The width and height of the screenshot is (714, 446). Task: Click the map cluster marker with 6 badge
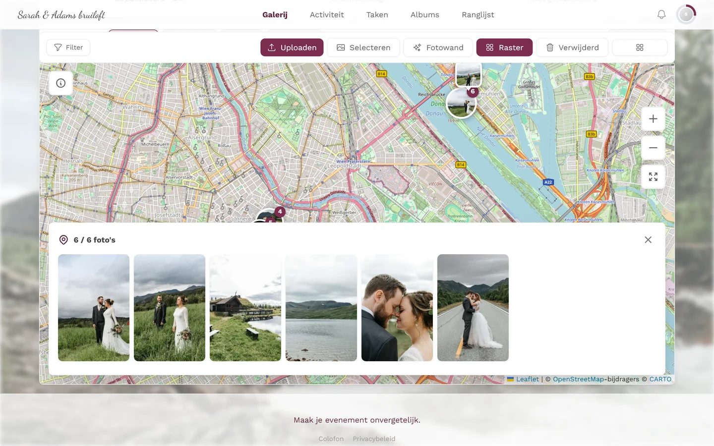coord(462,103)
